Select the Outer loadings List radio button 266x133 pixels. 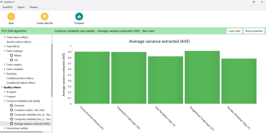[x=11, y=60]
